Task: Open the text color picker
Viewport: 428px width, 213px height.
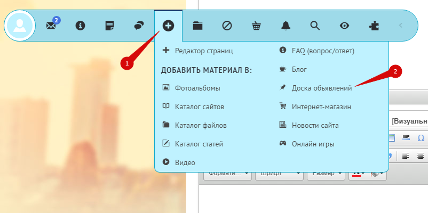Action: click(356, 173)
